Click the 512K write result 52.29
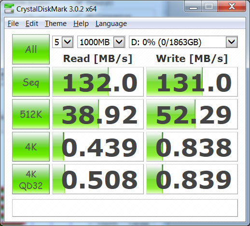250x226 pixels. click(x=192, y=114)
